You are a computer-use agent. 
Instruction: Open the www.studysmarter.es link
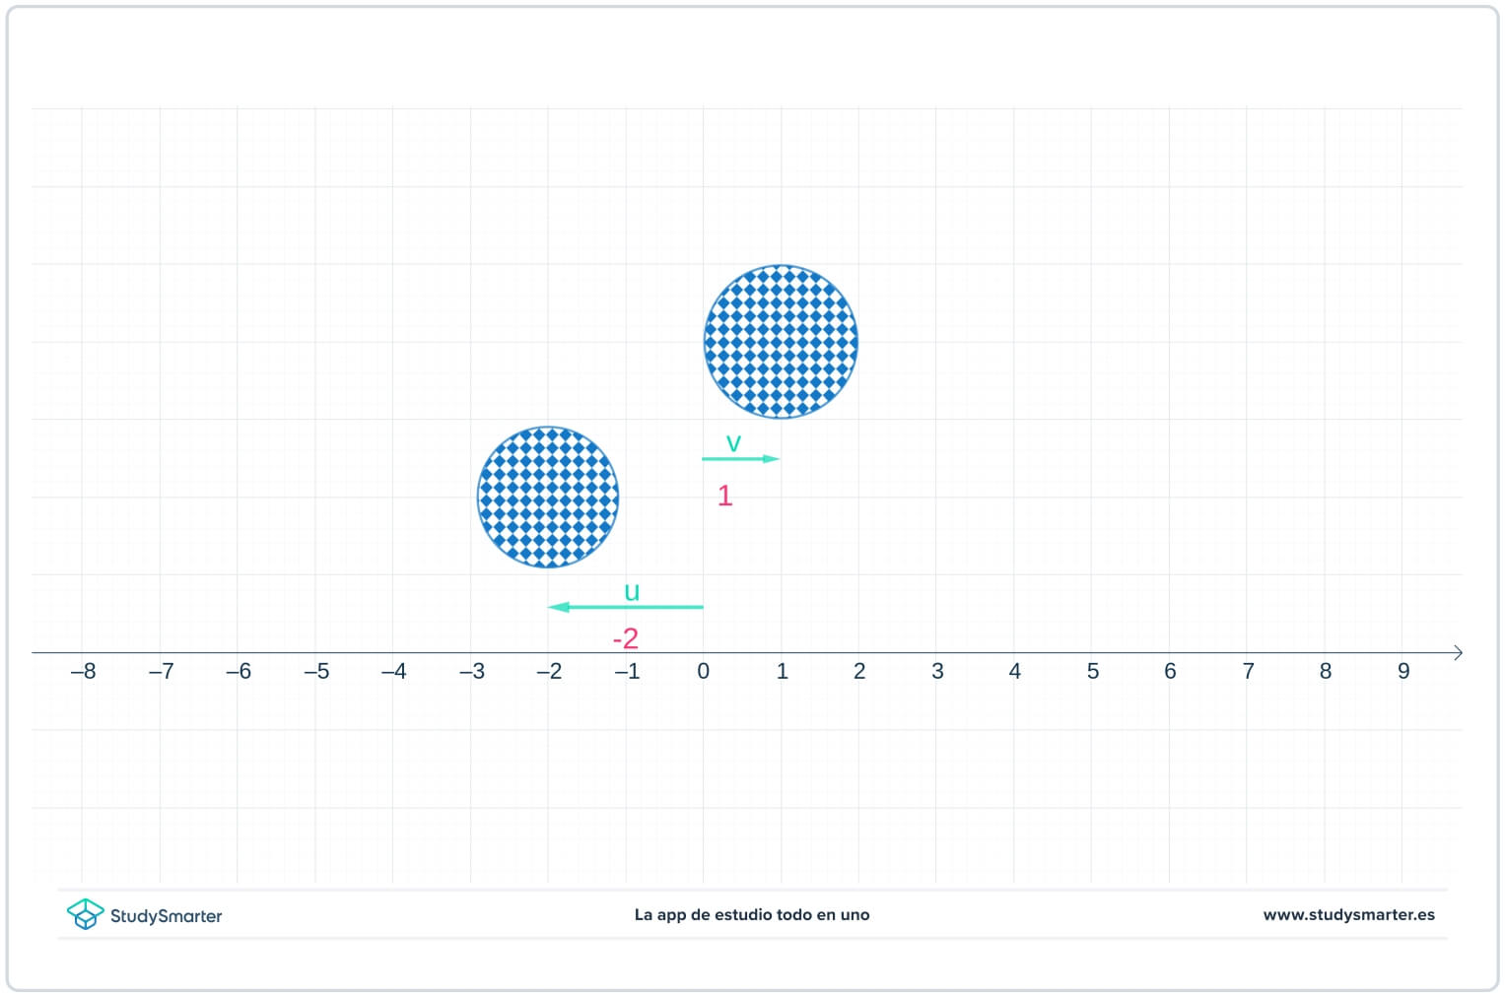click(x=1349, y=914)
